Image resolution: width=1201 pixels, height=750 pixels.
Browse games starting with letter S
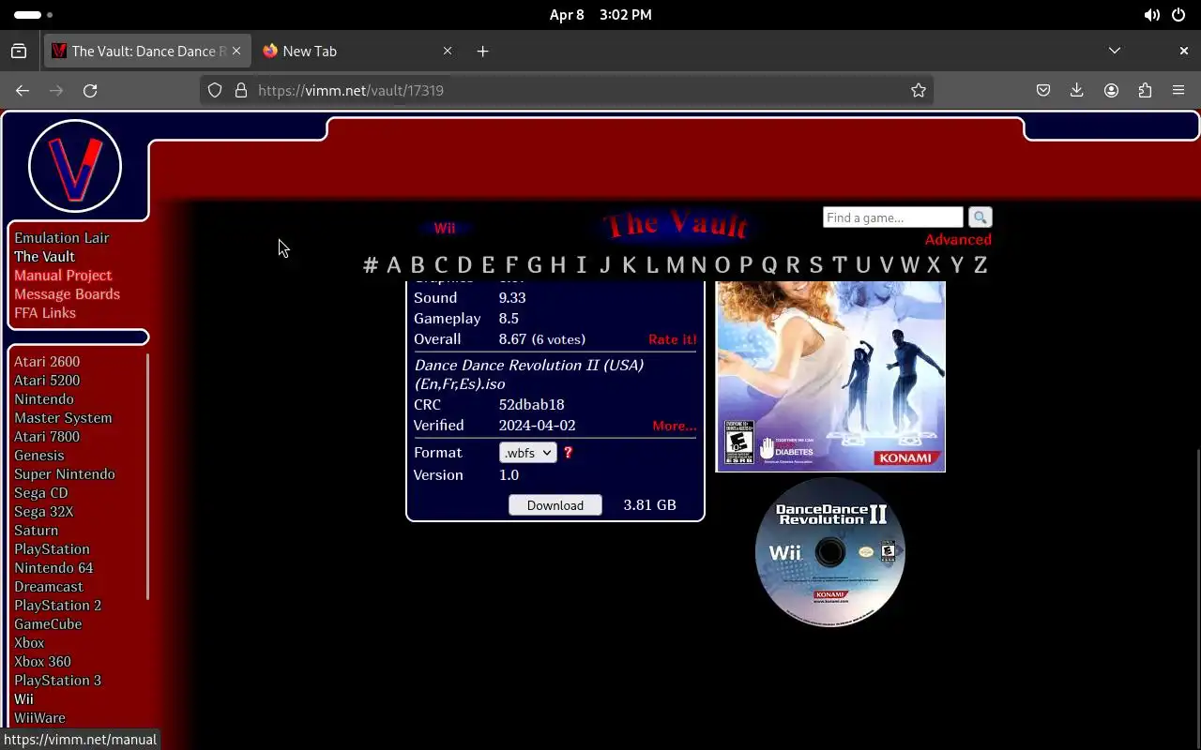point(816,264)
